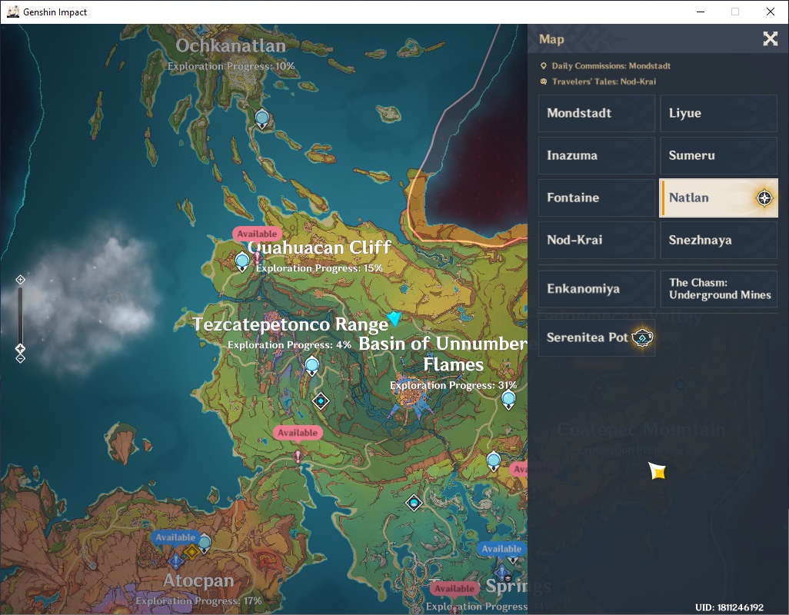Select the cyan player location arrow
This screenshot has height=615, width=789.
(394, 318)
